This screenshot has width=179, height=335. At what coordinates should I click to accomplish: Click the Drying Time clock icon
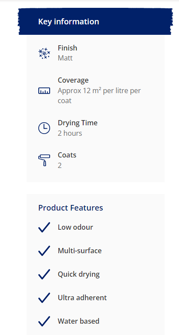[x=44, y=128]
